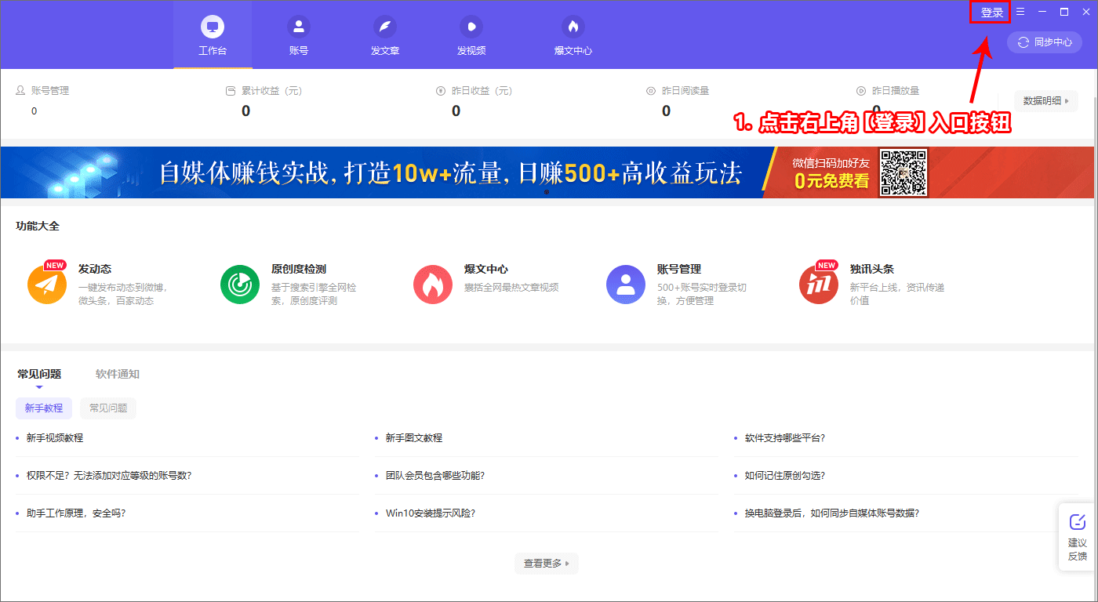Select the 新手教程 filter tab
This screenshot has height=602, width=1098.
point(43,408)
